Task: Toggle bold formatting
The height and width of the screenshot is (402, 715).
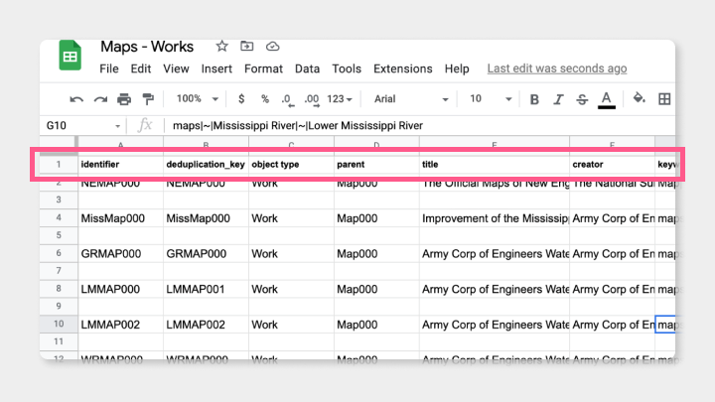Action: coord(534,99)
